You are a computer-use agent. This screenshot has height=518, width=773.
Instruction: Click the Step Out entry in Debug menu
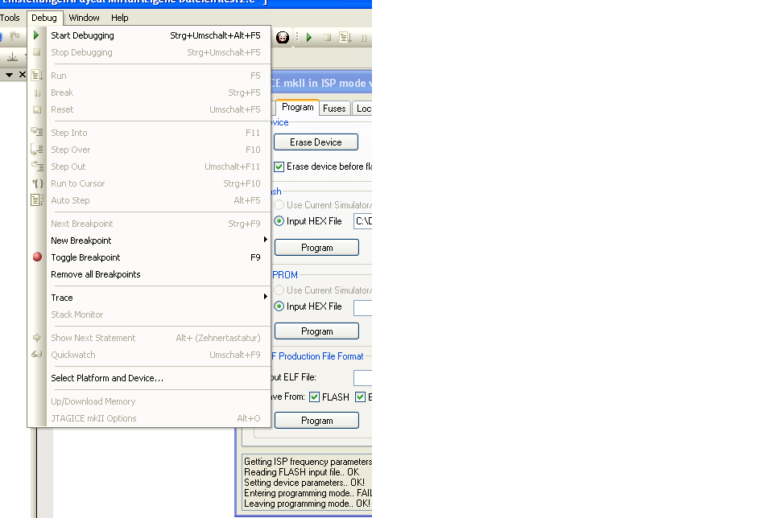coord(149,166)
